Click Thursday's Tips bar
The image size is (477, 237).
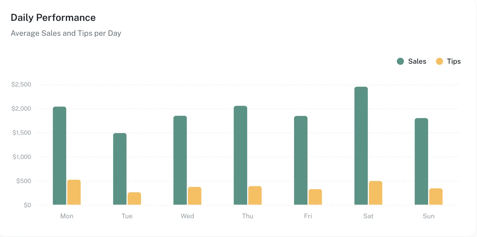coord(255,196)
